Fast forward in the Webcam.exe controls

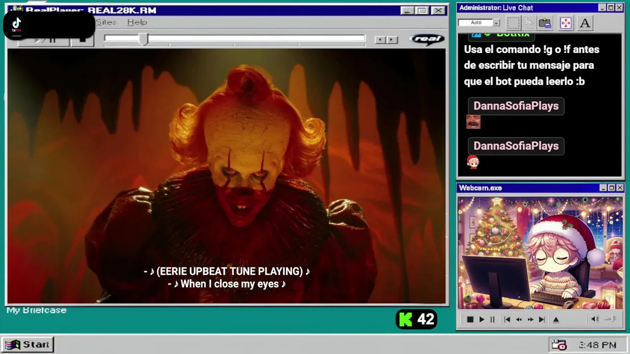pyautogui.click(x=530, y=320)
